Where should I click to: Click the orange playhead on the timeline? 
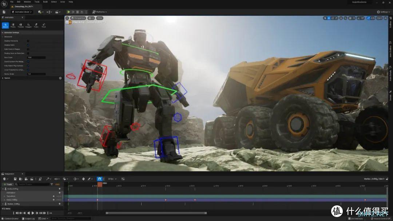[100, 184]
